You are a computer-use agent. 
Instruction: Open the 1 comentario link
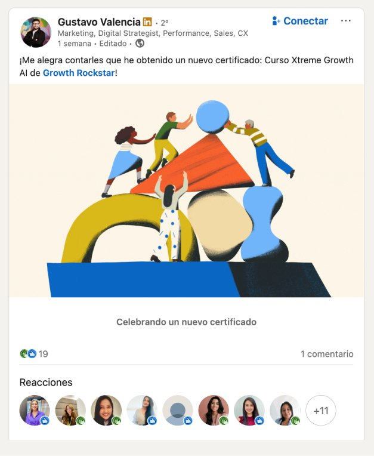point(327,354)
